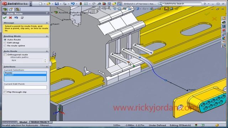Open the FeatureManager design tree tab
Viewport: 228px width, 128px height.
click(5, 10)
